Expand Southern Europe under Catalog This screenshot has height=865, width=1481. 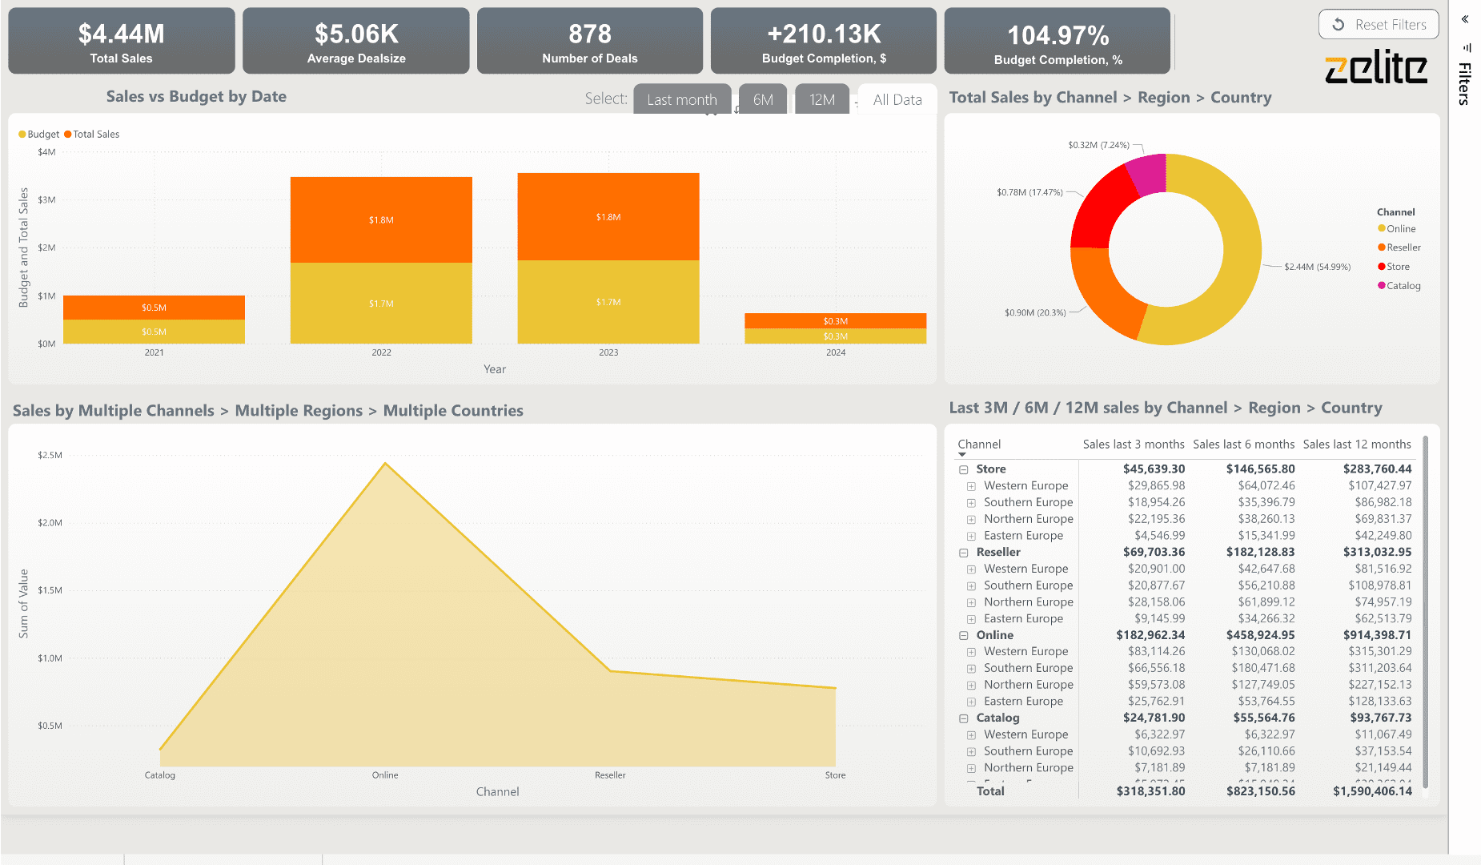tap(971, 752)
